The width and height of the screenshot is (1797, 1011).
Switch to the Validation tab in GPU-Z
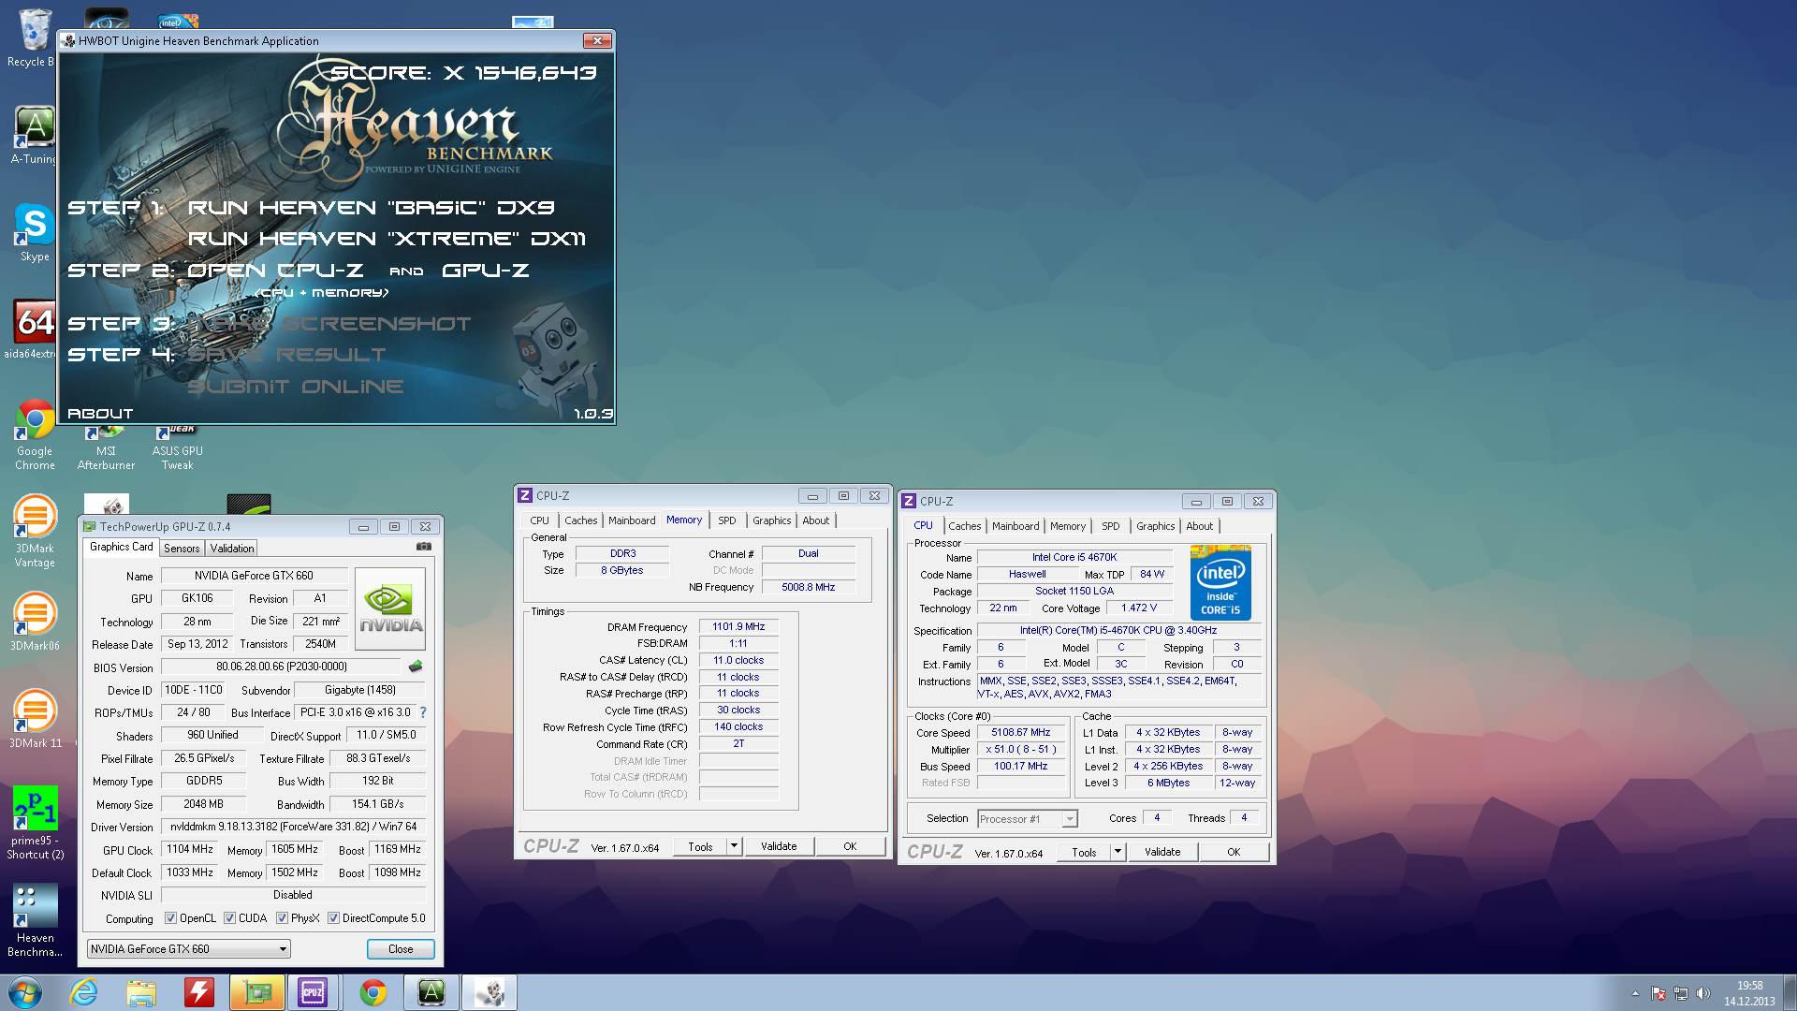pyautogui.click(x=231, y=549)
